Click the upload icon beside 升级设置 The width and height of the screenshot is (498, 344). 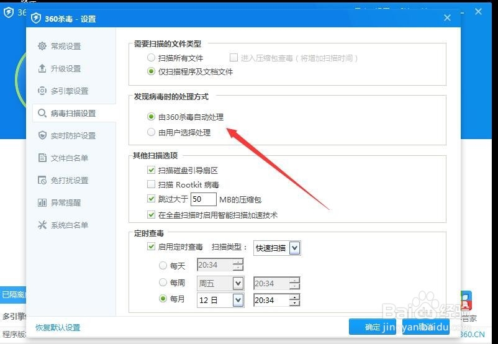click(42, 68)
